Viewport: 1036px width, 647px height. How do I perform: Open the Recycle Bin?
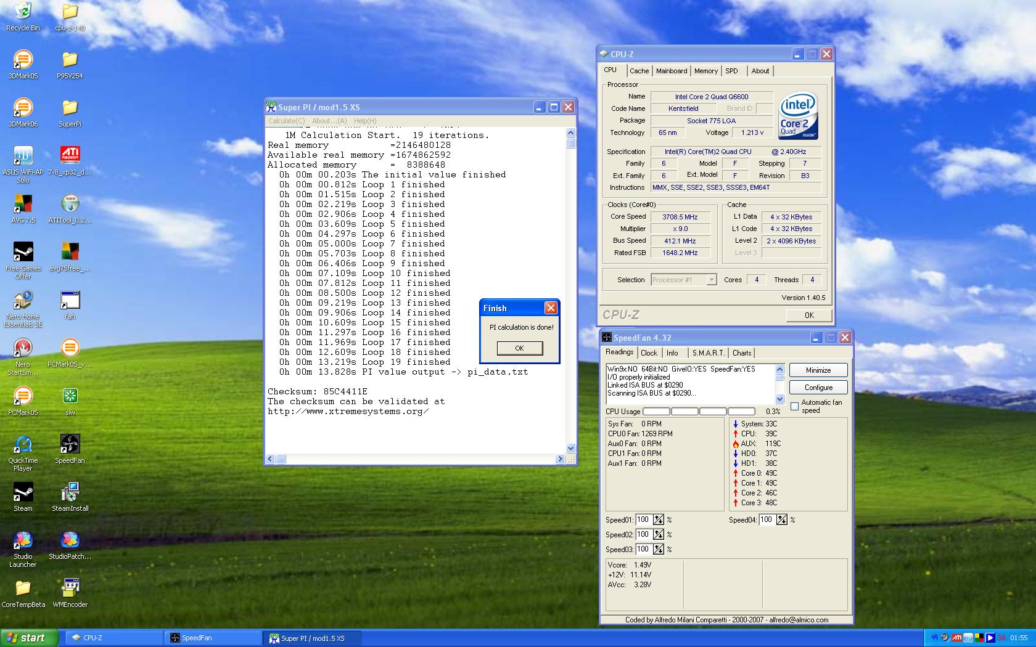(23, 12)
